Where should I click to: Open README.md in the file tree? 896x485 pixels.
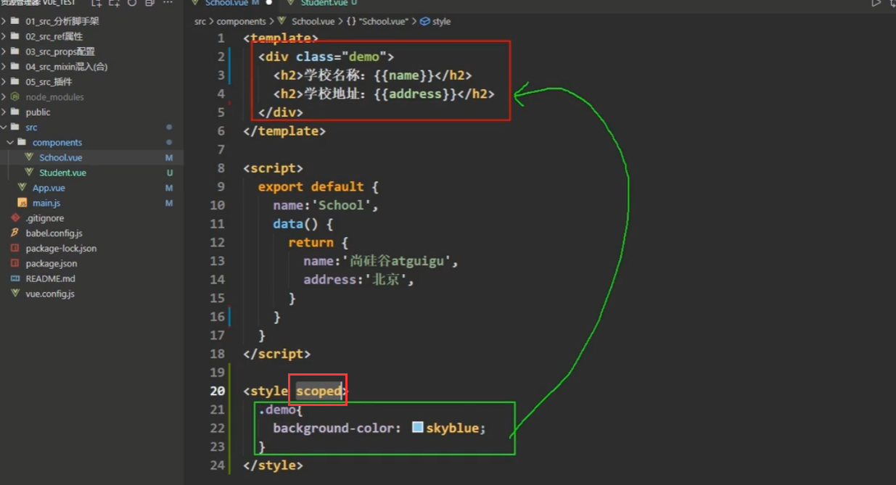pyautogui.click(x=50, y=279)
